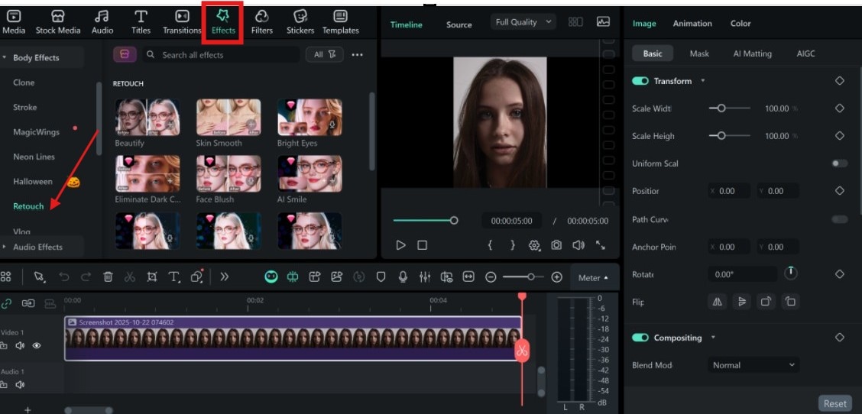Toggle Video 1 track visibility eye
This screenshot has height=414, width=862.
coord(37,345)
